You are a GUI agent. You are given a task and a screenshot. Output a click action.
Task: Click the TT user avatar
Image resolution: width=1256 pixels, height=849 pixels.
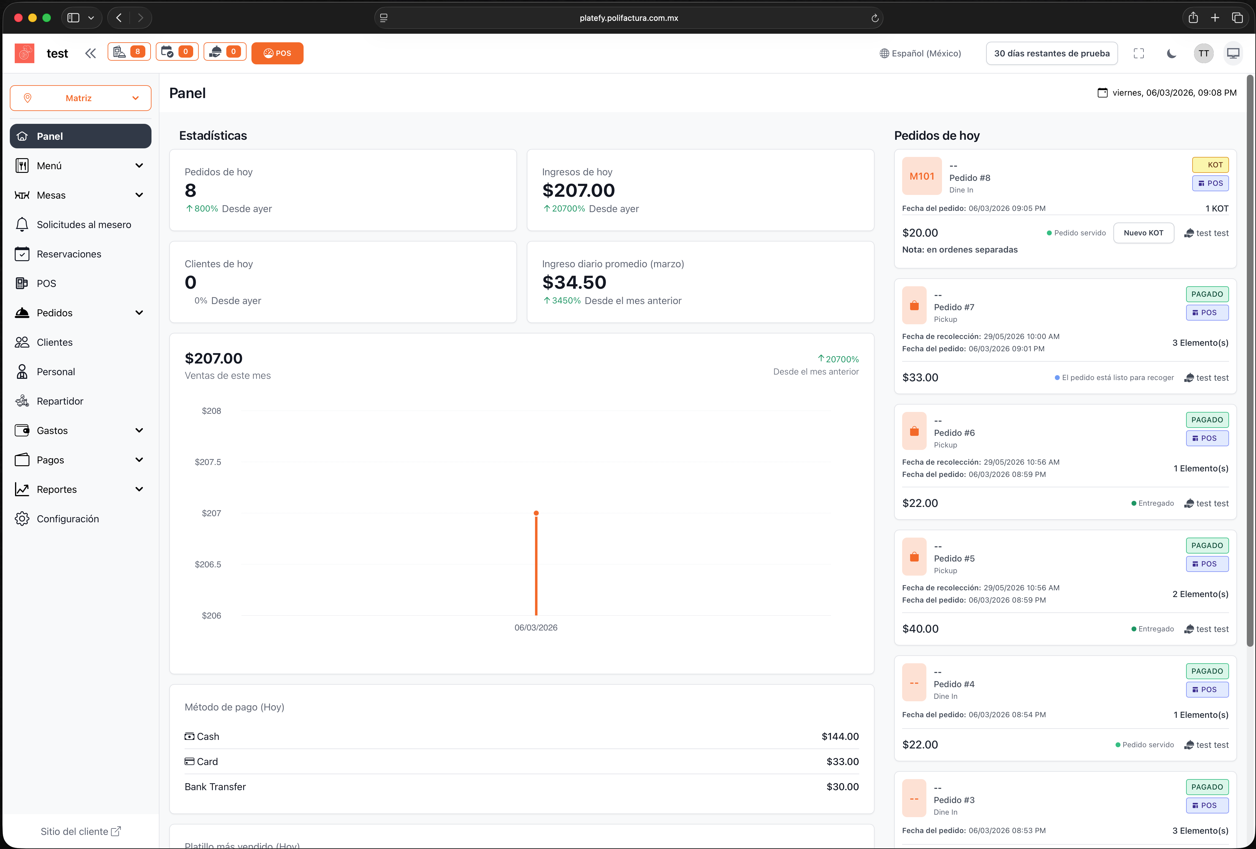coord(1203,53)
